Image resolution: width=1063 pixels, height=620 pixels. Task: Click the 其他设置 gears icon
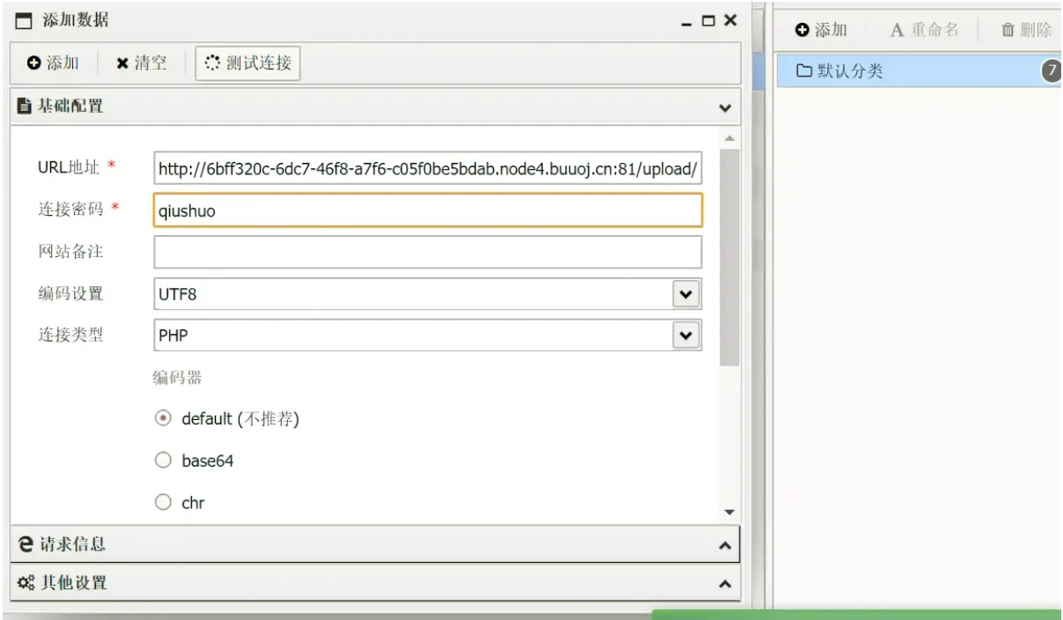tap(26, 583)
